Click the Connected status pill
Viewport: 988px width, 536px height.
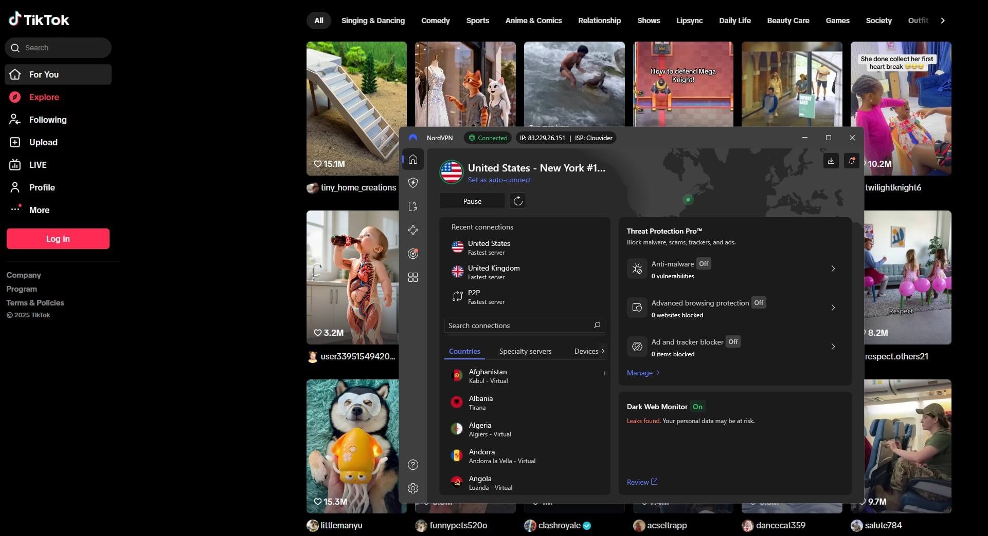click(488, 138)
